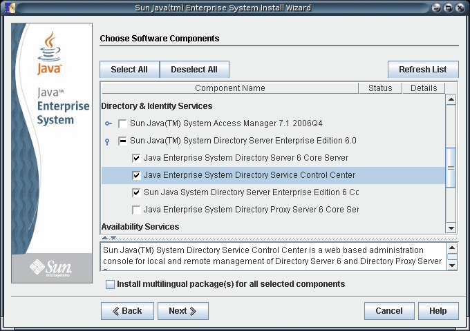Open Help for this wizard page
This screenshot has height=331, width=470.
[x=438, y=311]
